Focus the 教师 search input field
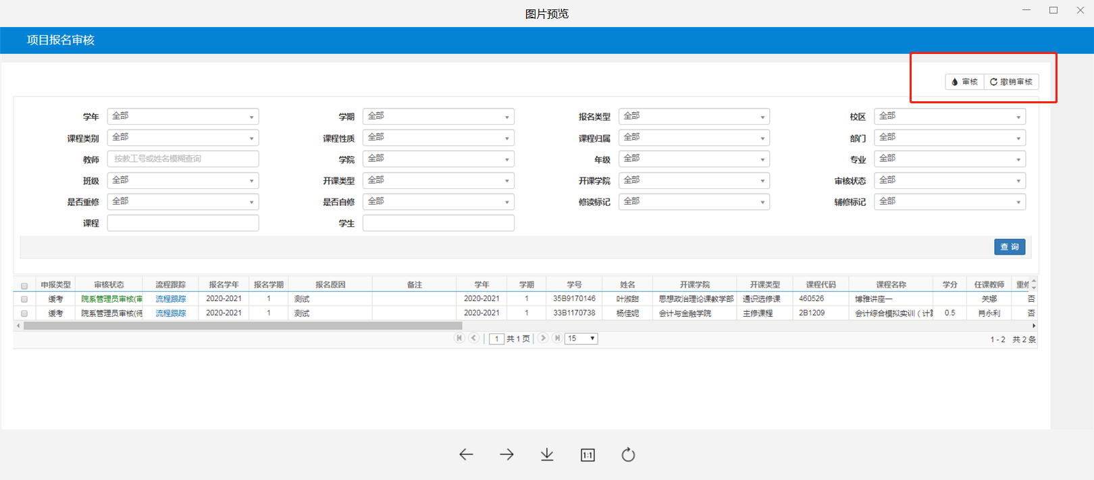The image size is (1094, 480). tap(182, 159)
